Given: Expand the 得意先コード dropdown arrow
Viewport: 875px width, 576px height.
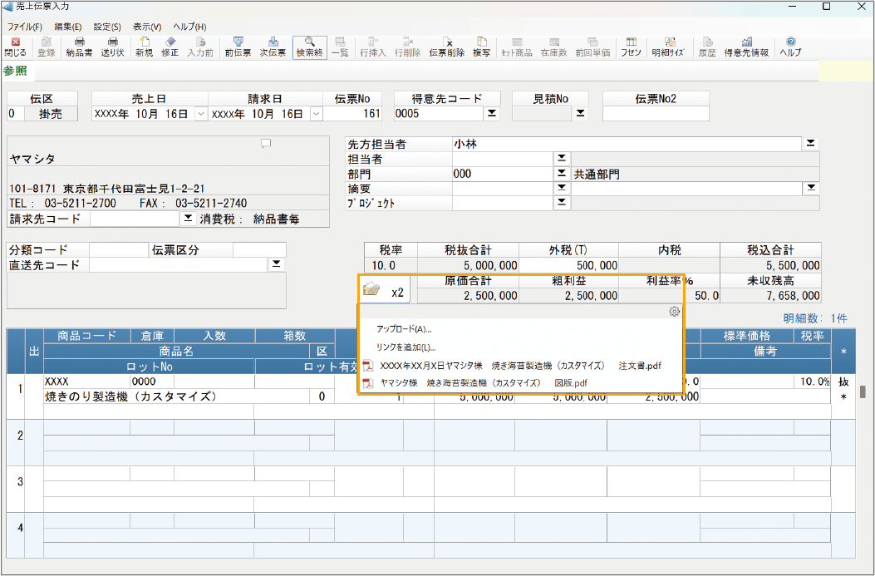Looking at the screenshot, I should pyautogui.click(x=491, y=114).
